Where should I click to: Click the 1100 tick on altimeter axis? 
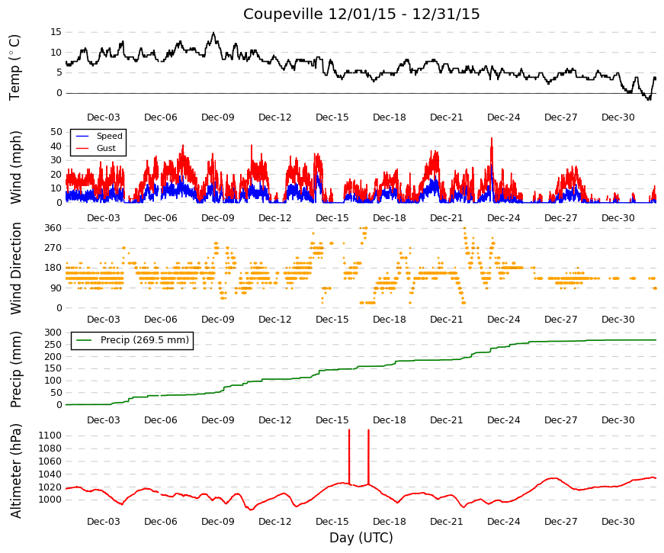click(50, 436)
